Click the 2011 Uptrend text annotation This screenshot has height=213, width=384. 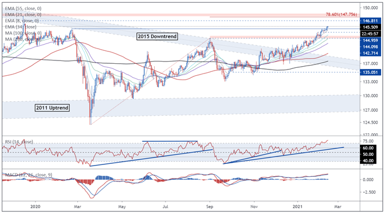click(x=52, y=108)
